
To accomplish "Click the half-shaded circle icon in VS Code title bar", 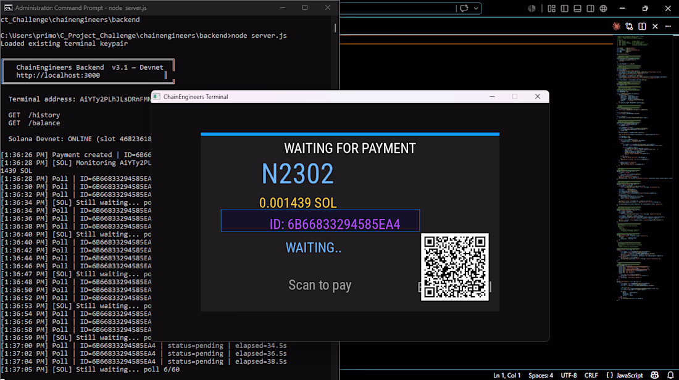I will (x=531, y=8).
